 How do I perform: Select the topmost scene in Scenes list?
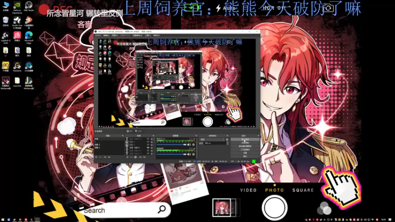109,139
